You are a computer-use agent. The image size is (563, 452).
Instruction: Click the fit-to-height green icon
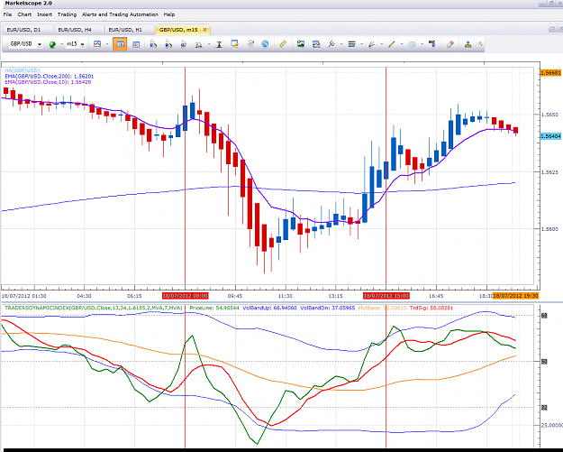click(219, 44)
